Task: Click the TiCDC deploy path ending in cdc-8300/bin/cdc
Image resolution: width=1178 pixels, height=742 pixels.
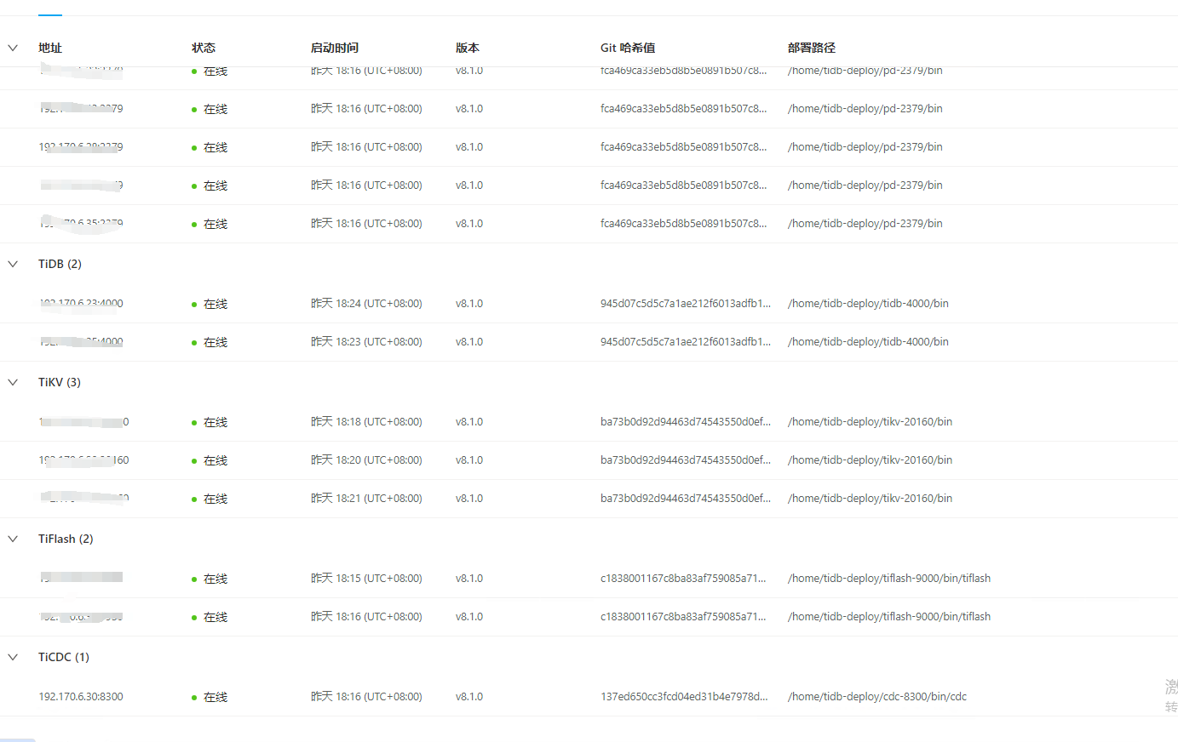Action: click(x=877, y=697)
